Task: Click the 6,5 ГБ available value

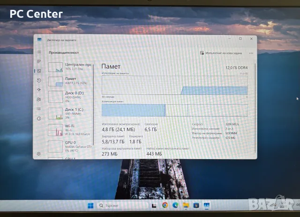Action: [x=150, y=130]
